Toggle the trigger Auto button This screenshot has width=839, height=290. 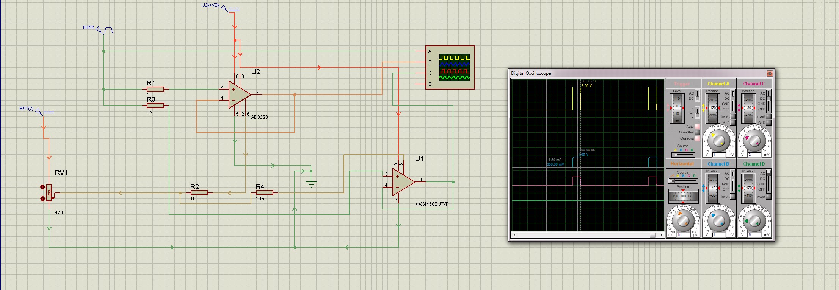697,126
